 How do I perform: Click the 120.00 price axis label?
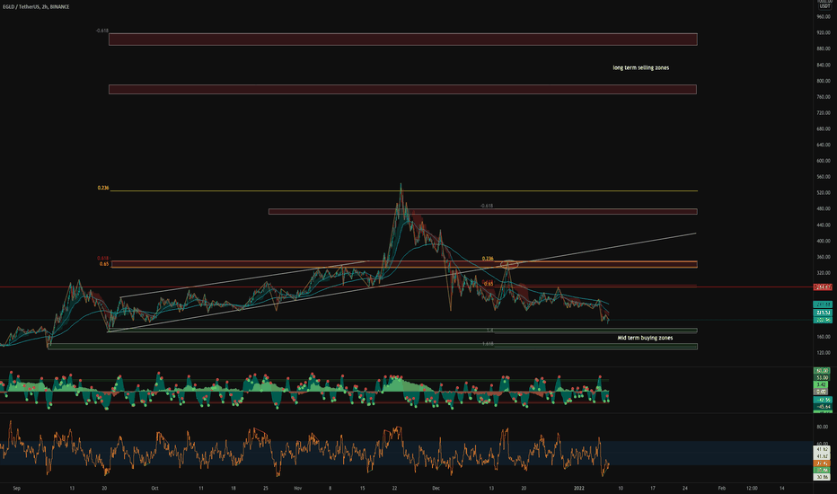824,353
